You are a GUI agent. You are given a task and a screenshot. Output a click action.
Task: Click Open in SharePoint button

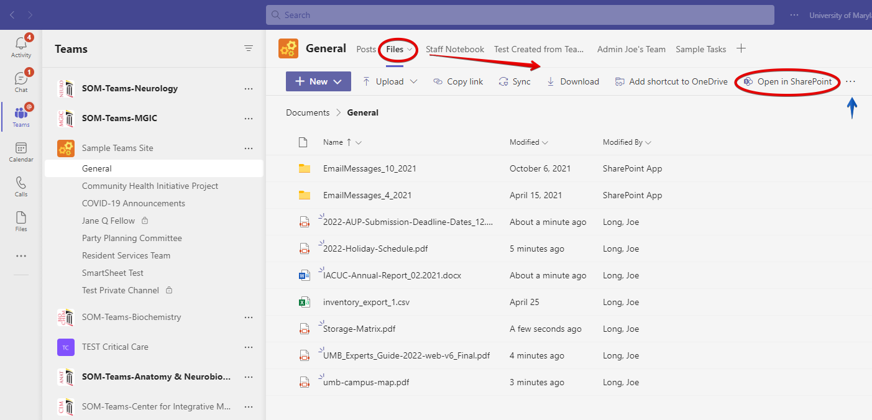click(x=791, y=81)
